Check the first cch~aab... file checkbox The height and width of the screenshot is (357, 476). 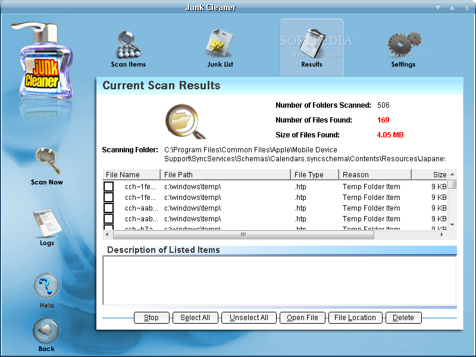[109, 208]
